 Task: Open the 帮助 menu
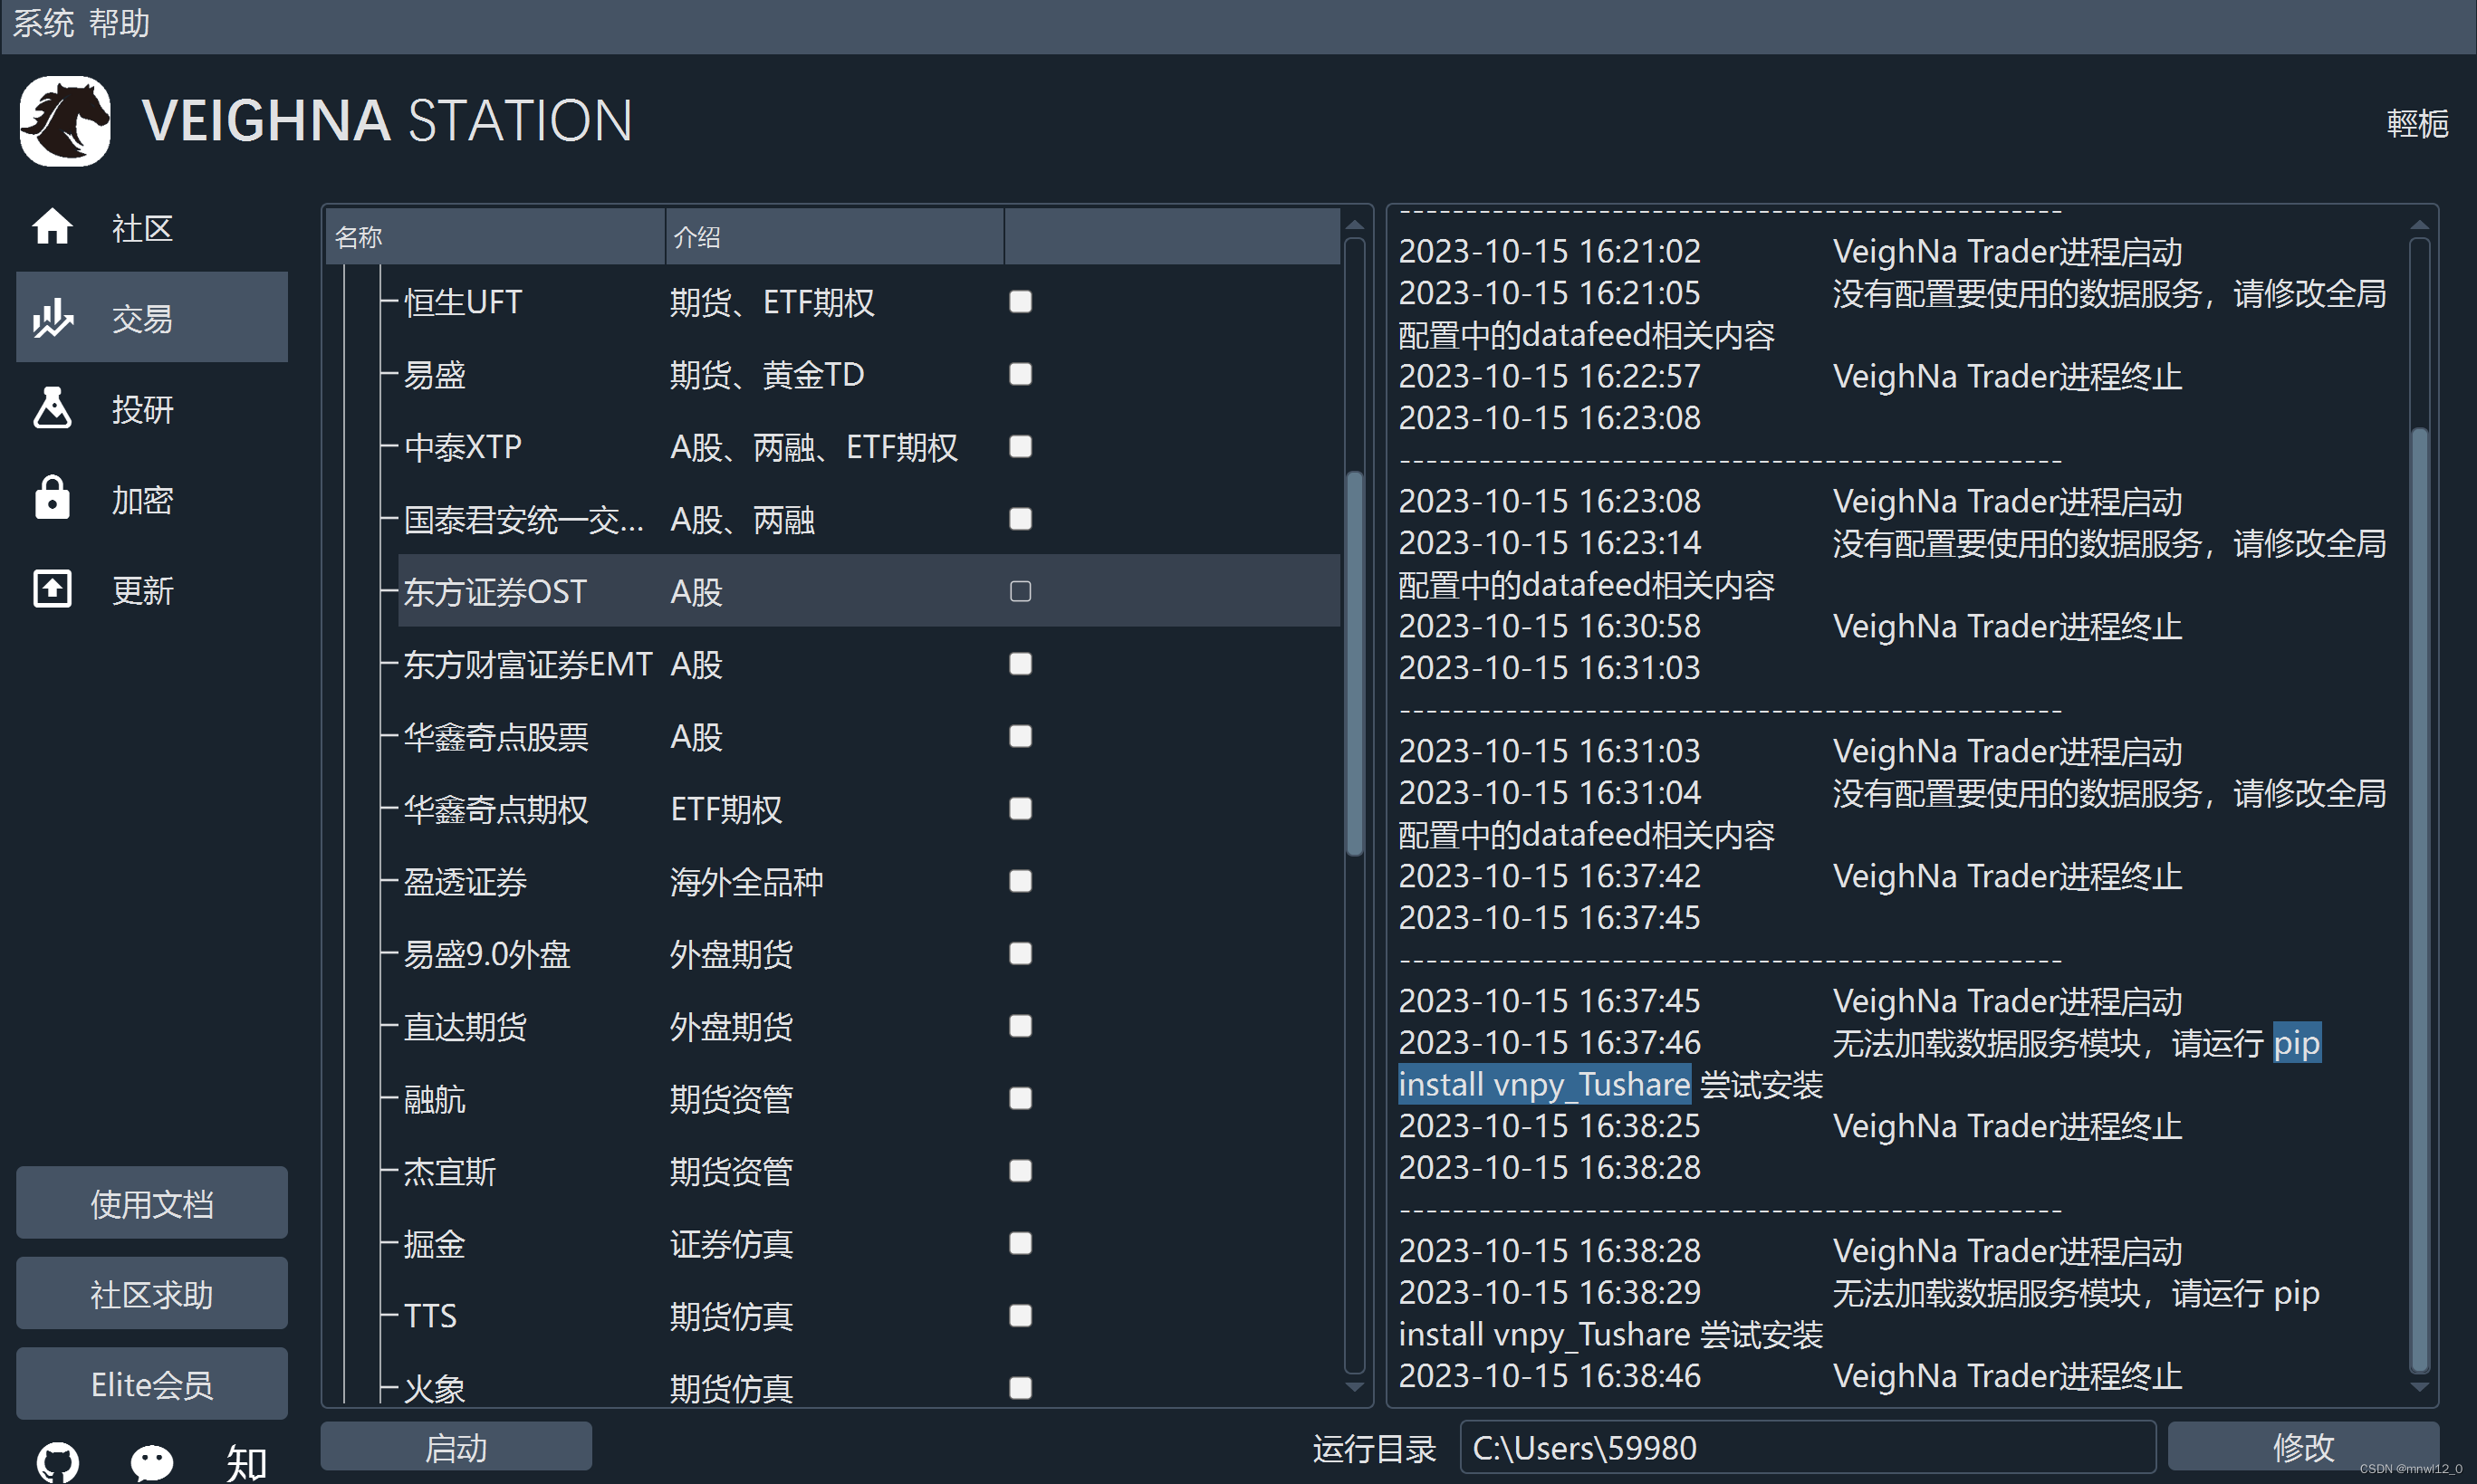pos(119,22)
